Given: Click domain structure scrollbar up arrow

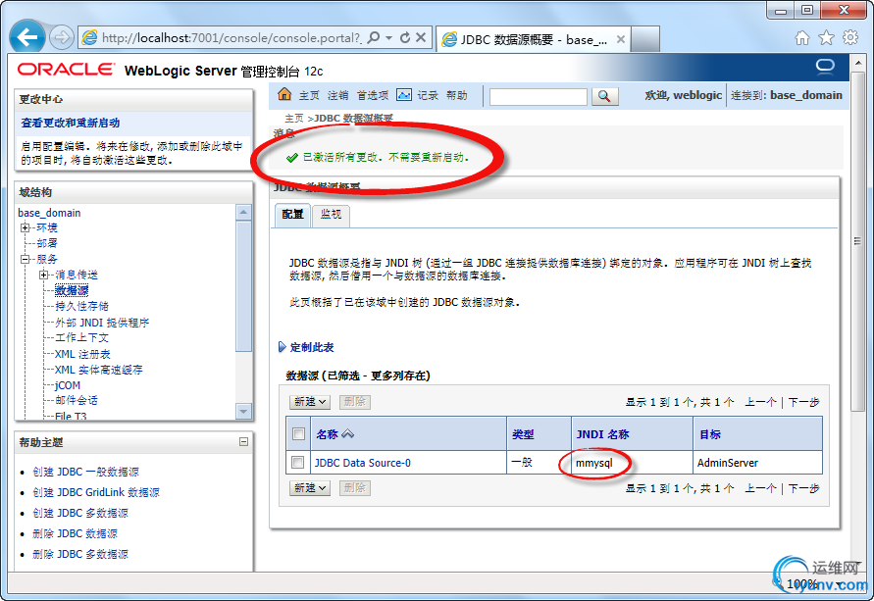Looking at the screenshot, I should pos(243,212).
